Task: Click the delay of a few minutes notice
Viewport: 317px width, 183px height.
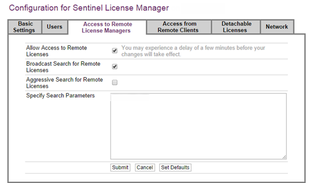Action: pyautogui.click(x=193, y=51)
